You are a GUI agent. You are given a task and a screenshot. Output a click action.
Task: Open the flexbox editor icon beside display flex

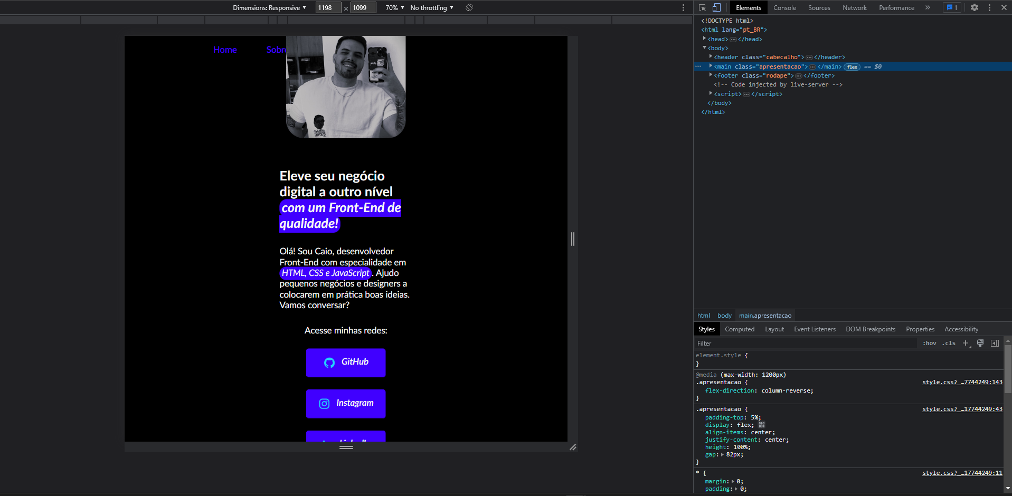coord(761,425)
